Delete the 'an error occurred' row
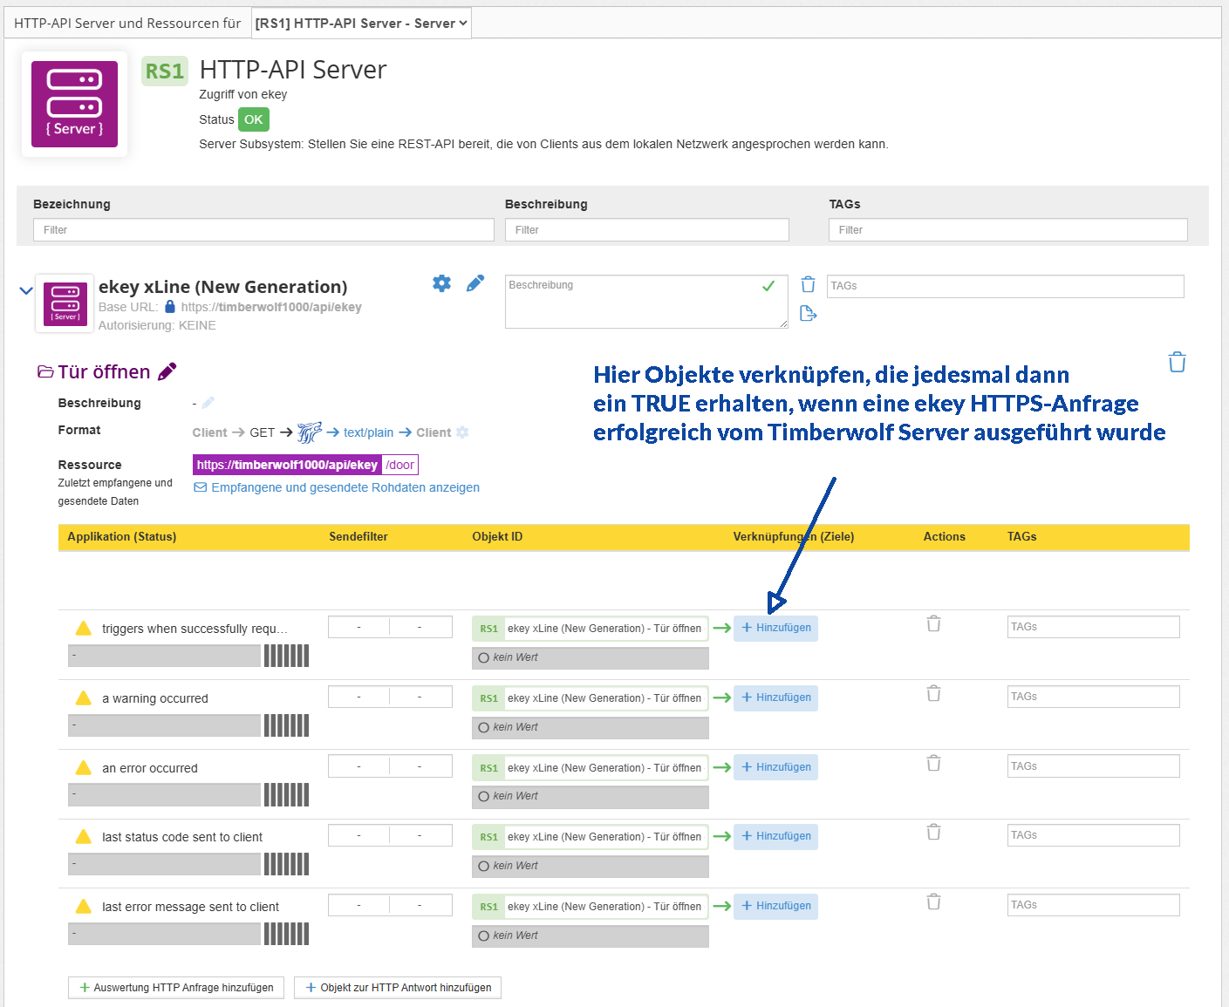 pyautogui.click(x=933, y=763)
